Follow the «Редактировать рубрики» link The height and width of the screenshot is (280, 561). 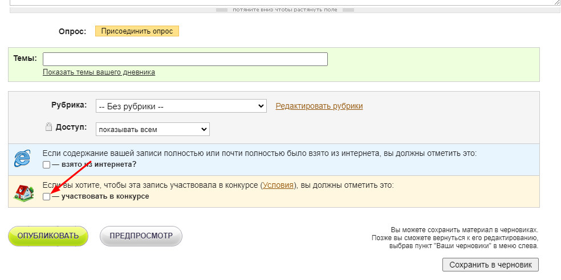pos(319,106)
